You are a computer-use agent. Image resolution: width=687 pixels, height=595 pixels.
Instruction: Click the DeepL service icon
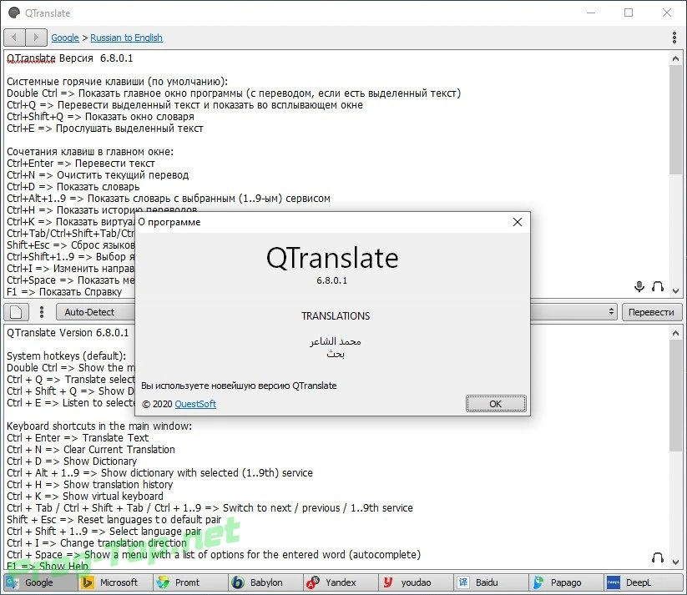click(x=614, y=582)
